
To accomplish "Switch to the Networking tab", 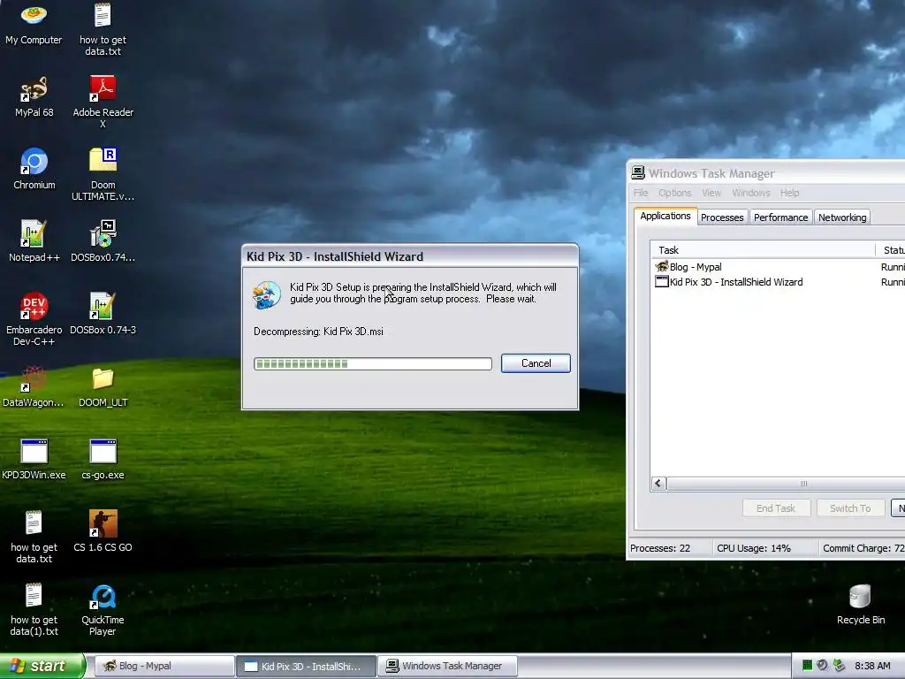I will [842, 217].
